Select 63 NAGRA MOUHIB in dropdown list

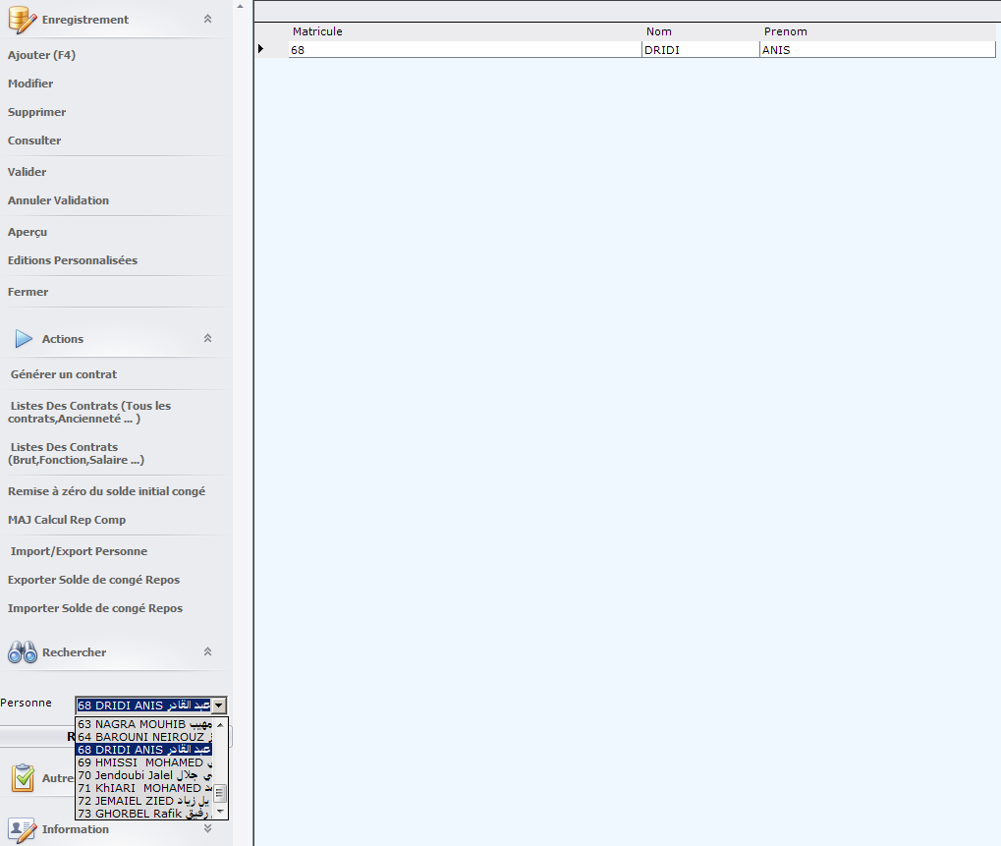[x=144, y=724]
